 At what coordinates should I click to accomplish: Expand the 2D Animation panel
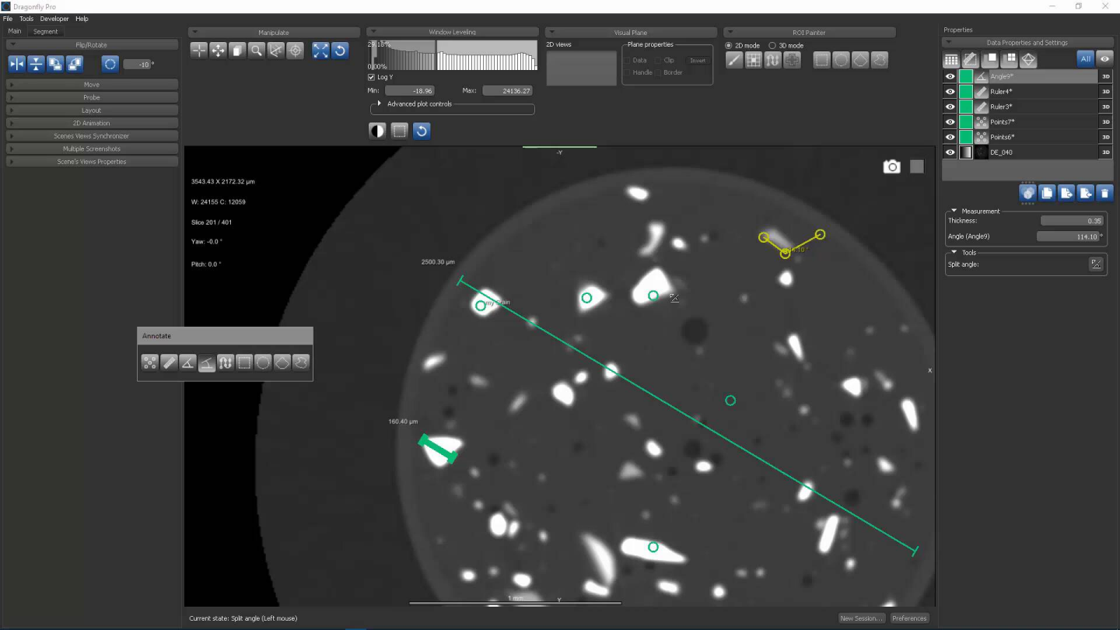pos(92,123)
